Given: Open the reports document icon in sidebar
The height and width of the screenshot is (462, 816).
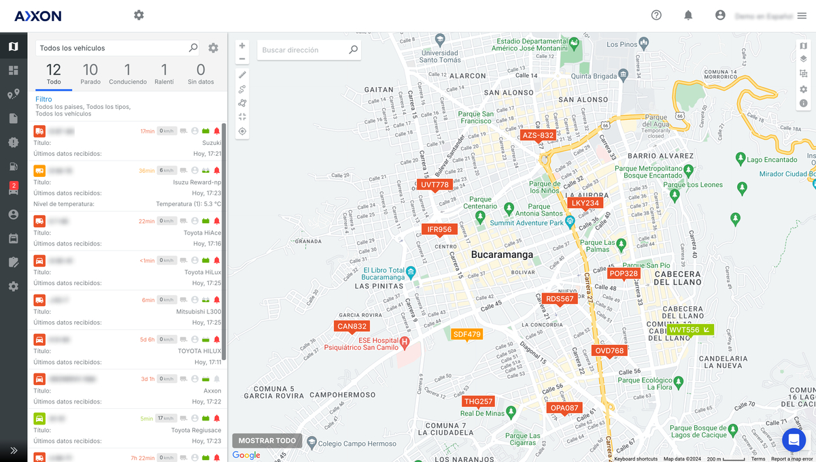Looking at the screenshot, I should click(x=14, y=118).
